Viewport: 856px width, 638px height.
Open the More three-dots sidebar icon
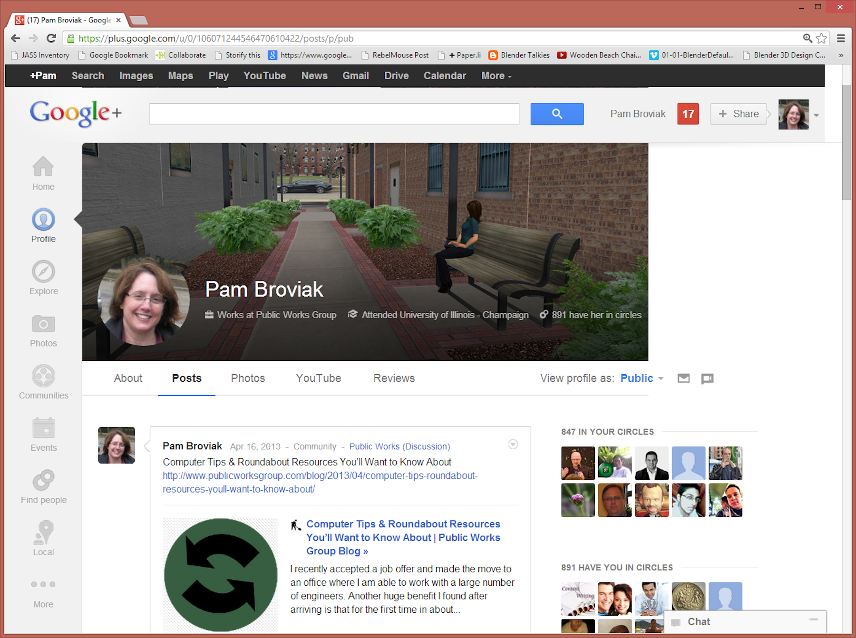tap(43, 584)
